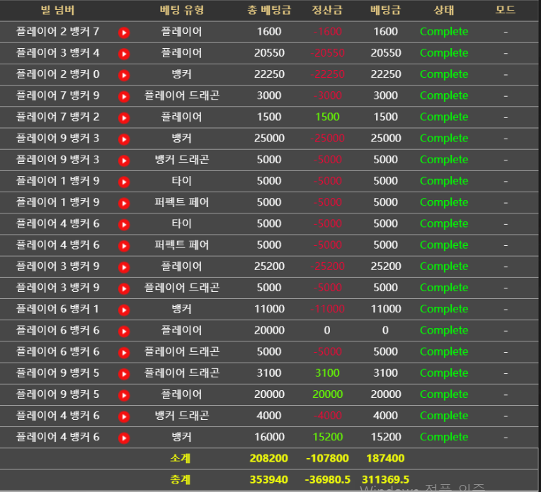Image resolution: width=541 pixels, height=492 pixels.
Task: Click the red settlement value -22250
Action: tap(327, 74)
